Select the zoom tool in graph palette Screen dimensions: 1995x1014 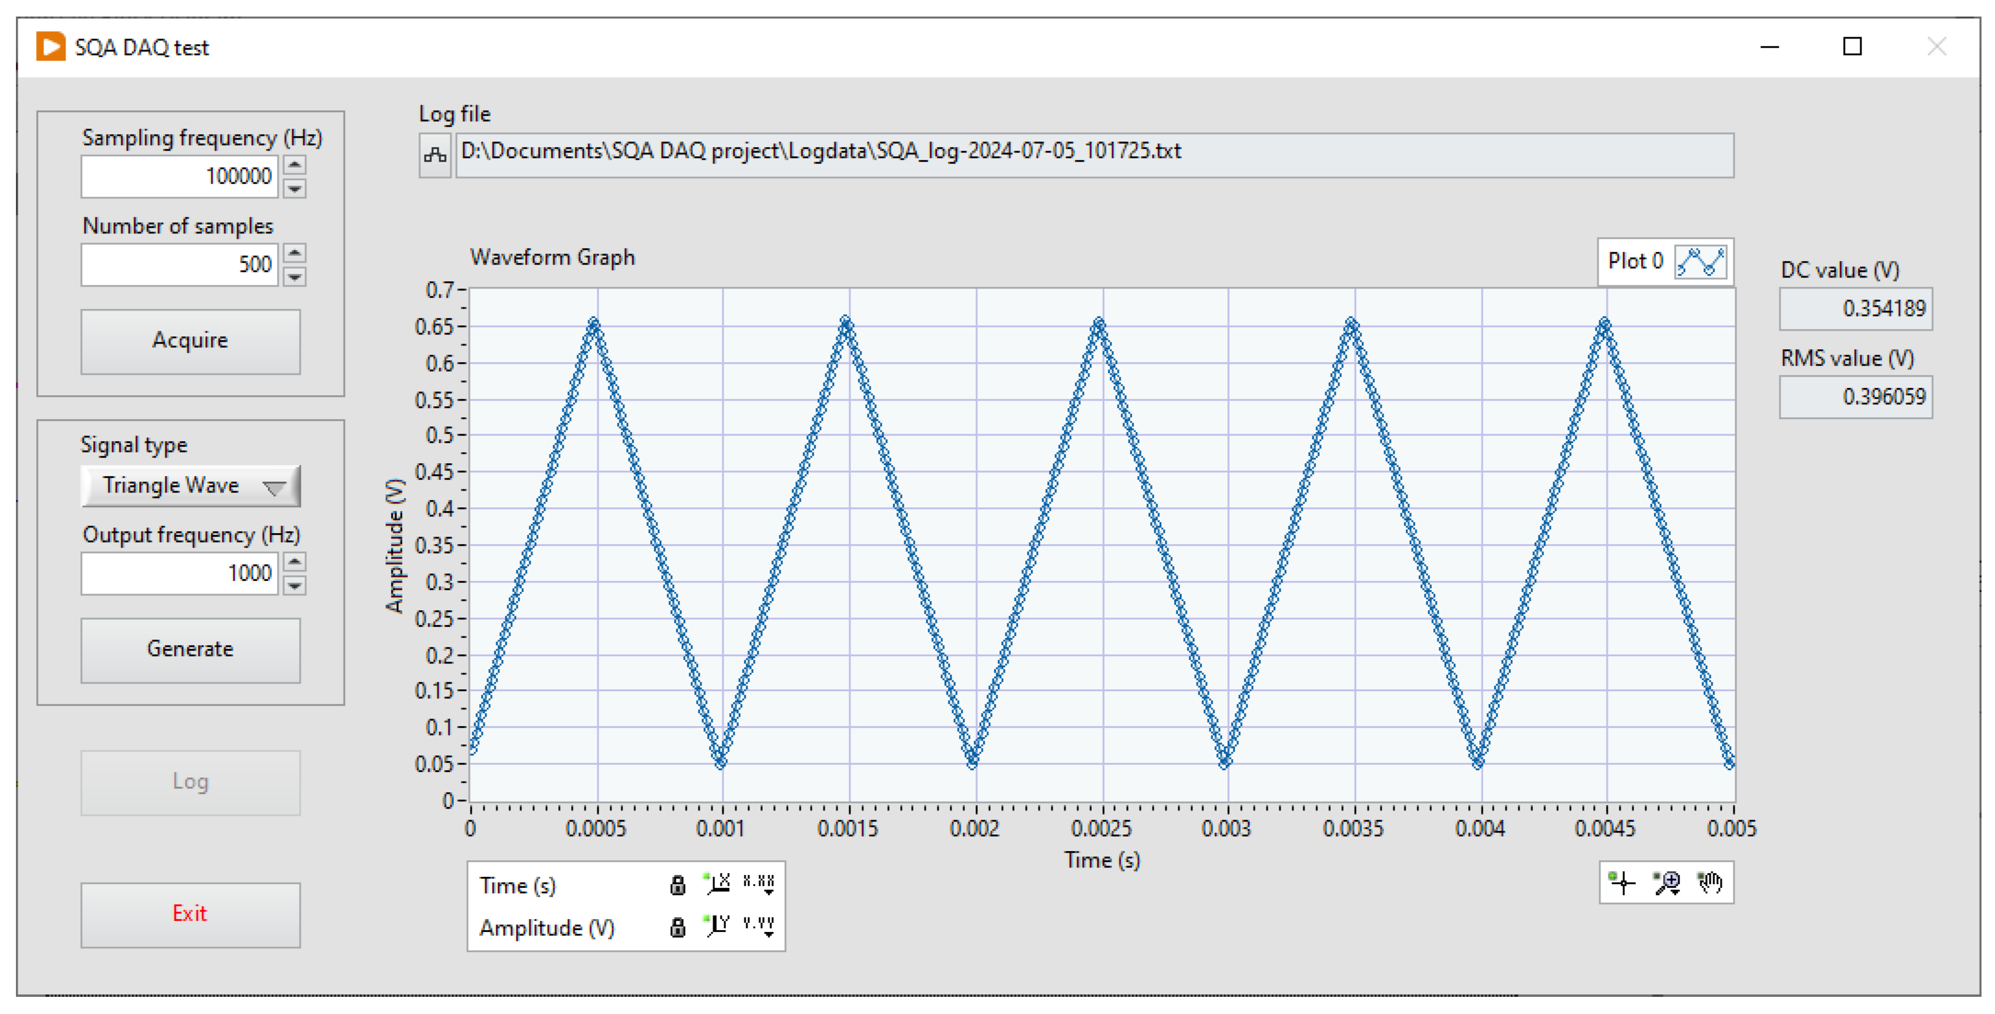coord(1666,882)
